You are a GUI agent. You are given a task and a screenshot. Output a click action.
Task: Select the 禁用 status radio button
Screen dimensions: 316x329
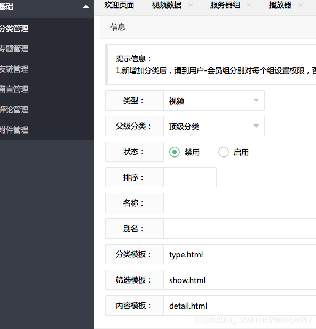click(175, 152)
